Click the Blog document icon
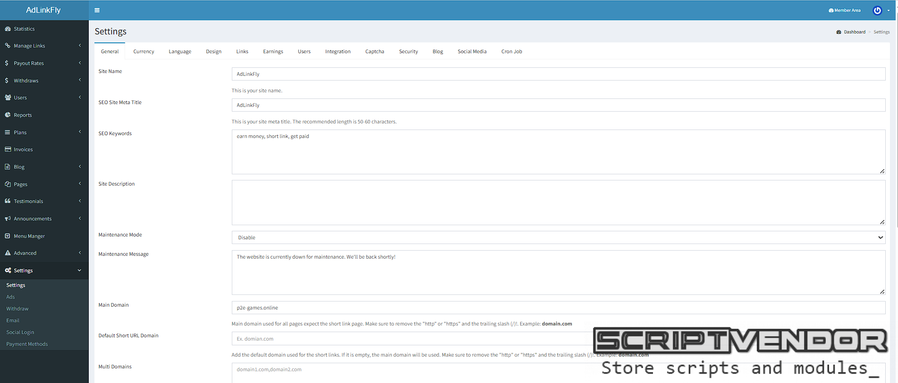The height and width of the screenshot is (383, 898). coord(8,167)
